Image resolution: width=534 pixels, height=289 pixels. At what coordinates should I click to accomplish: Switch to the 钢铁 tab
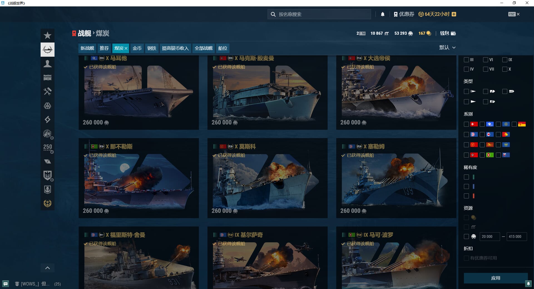point(152,48)
